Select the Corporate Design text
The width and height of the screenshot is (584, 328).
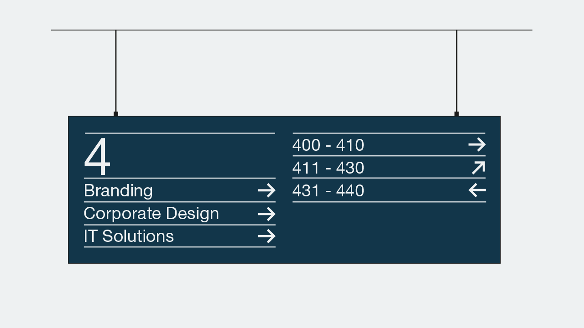tap(151, 214)
